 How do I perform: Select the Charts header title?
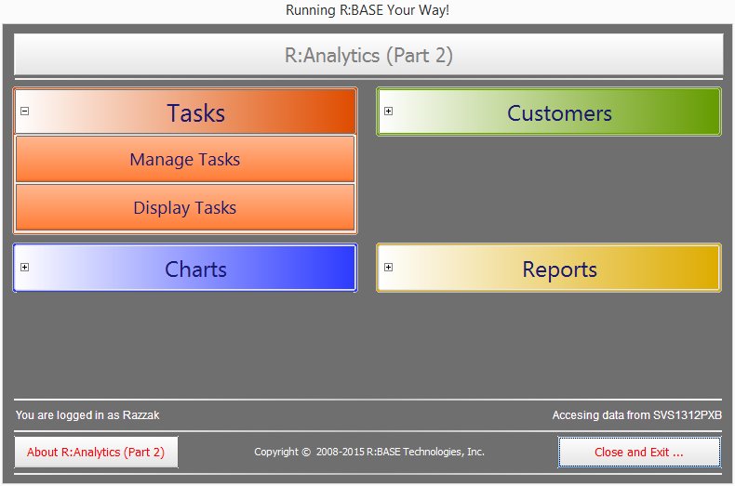pyautogui.click(x=195, y=269)
